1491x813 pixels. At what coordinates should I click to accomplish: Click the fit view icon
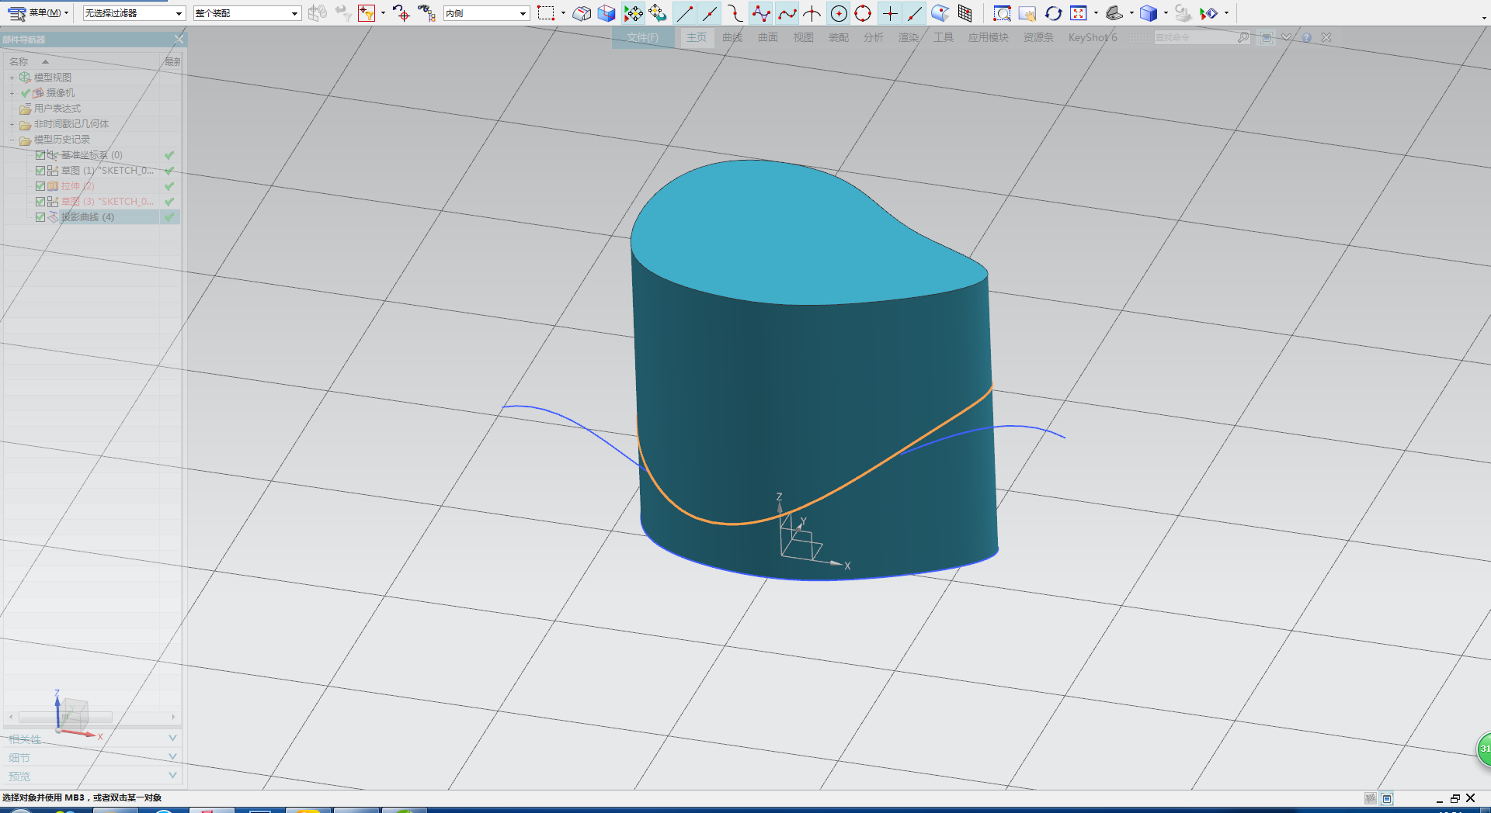pos(1079,13)
